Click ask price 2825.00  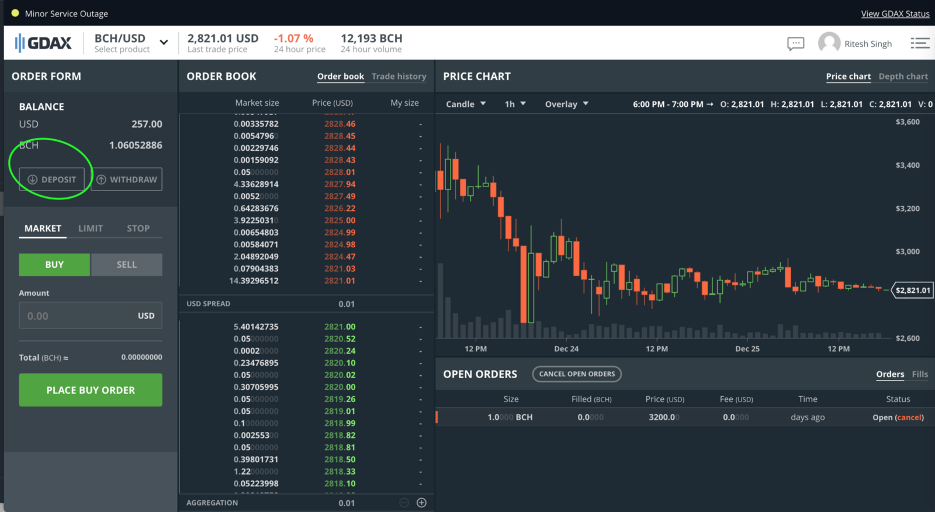tap(340, 220)
